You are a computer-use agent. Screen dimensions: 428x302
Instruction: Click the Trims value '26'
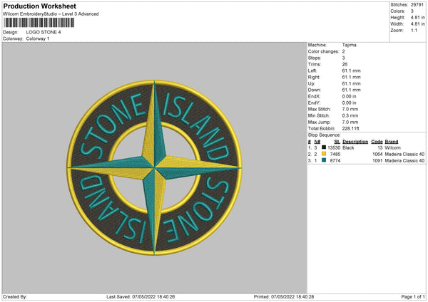pos(345,64)
